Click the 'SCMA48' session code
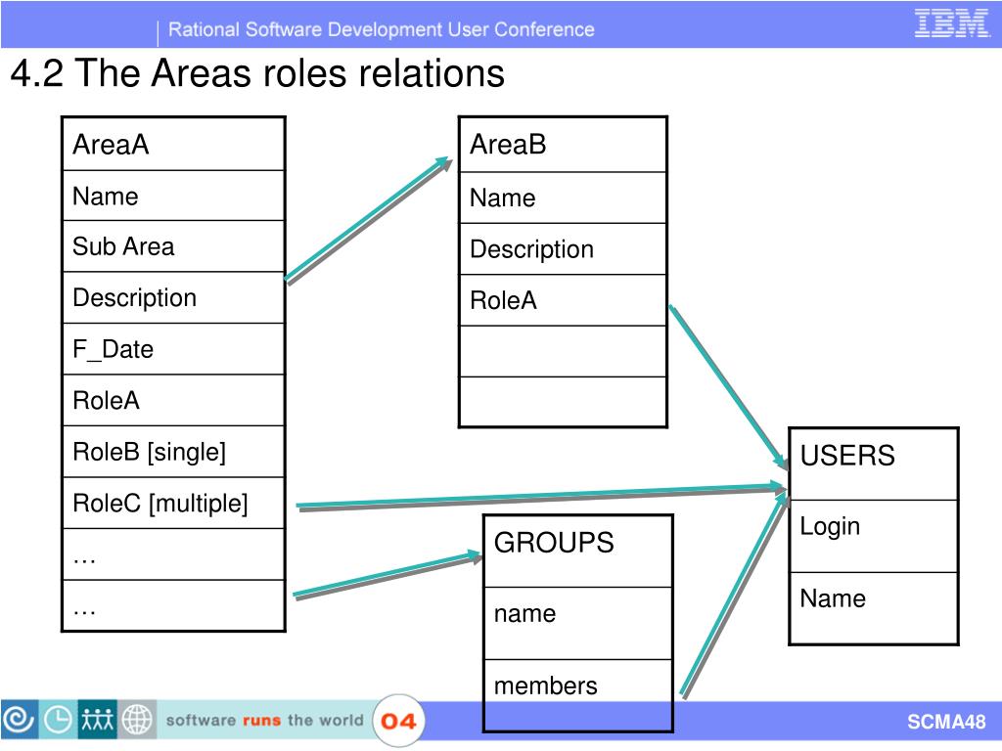The height and width of the screenshot is (751, 1002). click(946, 722)
